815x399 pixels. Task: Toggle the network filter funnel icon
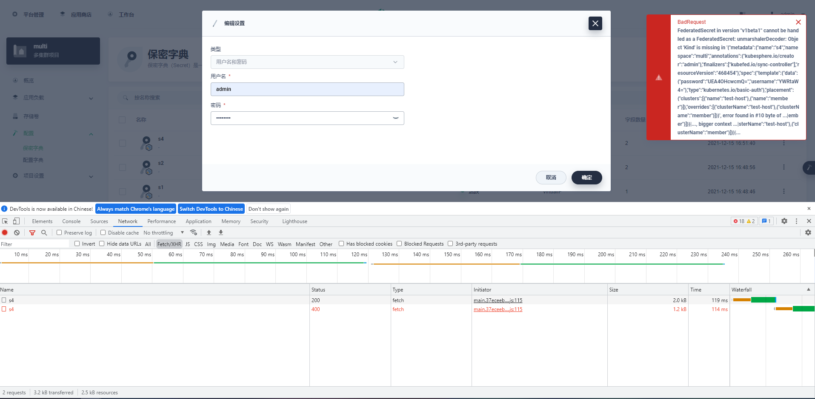point(32,232)
